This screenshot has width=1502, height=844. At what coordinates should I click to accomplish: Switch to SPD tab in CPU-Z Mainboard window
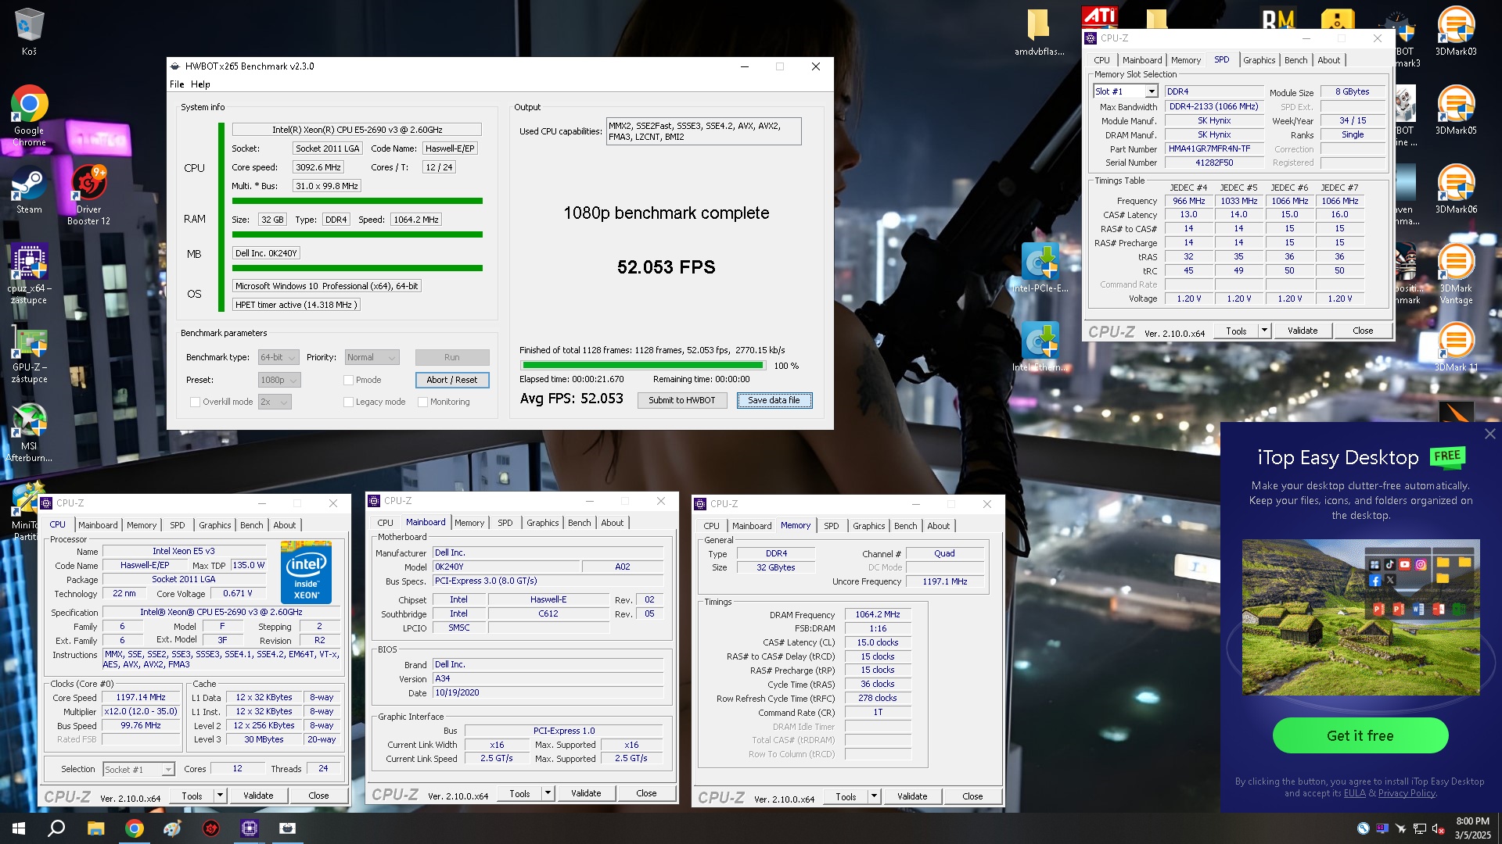point(505,523)
